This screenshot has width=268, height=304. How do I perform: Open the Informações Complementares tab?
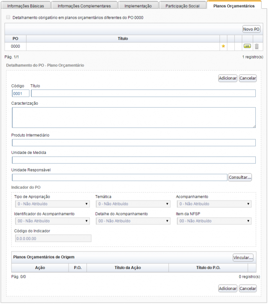[x=84, y=6]
